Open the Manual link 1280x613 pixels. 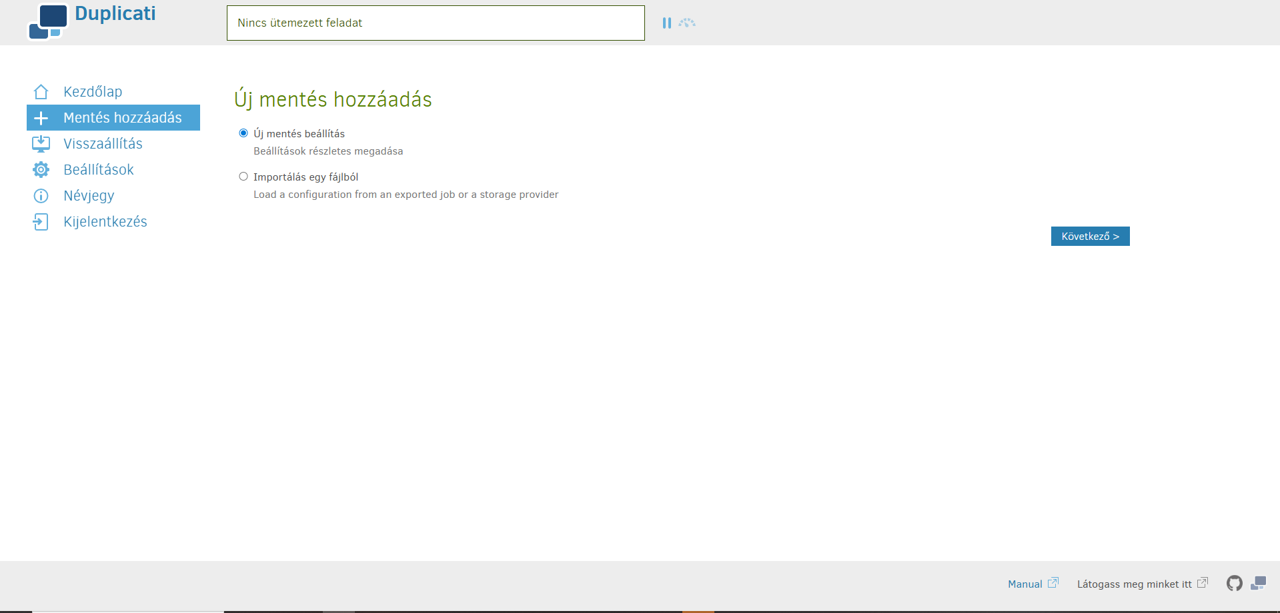tap(1025, 584)
